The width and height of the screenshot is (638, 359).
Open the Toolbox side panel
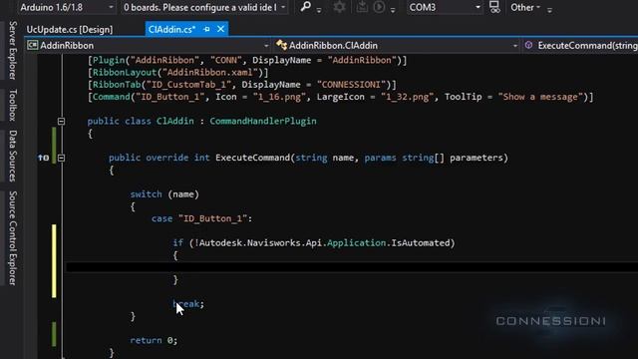click(x=13, y=105)
